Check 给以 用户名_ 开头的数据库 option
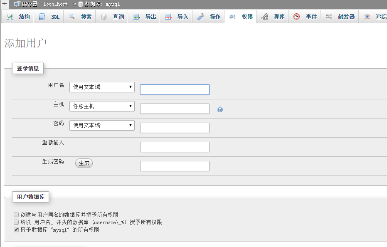The height and width of the screenshot is (247, 387). (16, 222)
